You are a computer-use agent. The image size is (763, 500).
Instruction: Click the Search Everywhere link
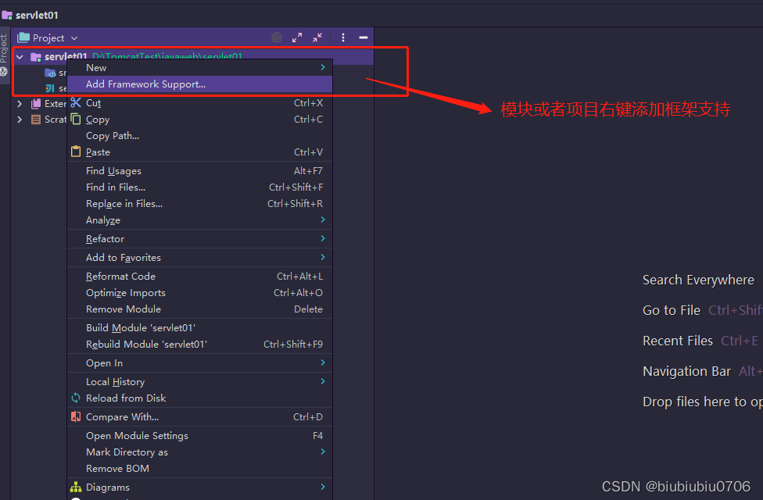tap(698, 279)
